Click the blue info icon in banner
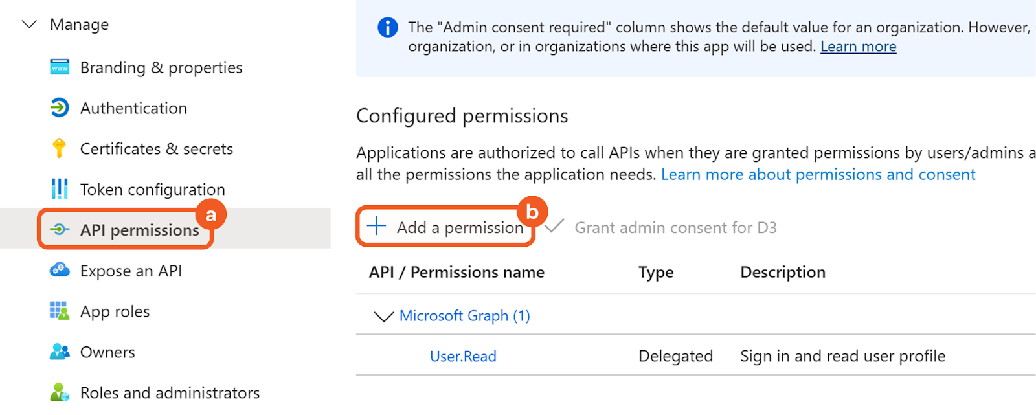Image resolution: width=1036 pixels, height=415 pixels. [388, 28]
